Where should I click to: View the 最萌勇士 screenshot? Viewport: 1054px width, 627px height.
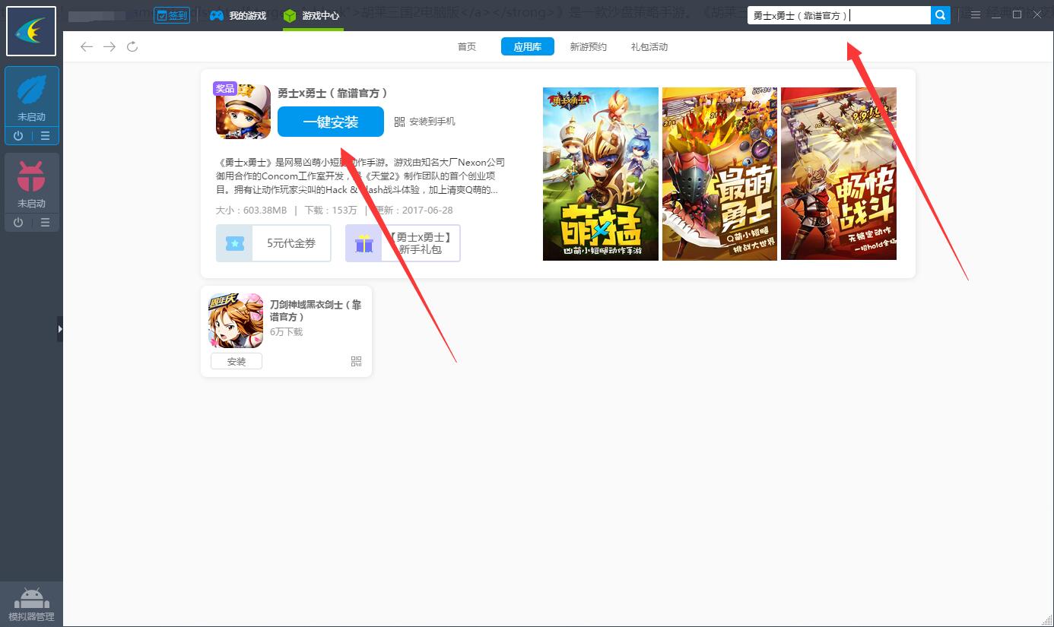719,174
